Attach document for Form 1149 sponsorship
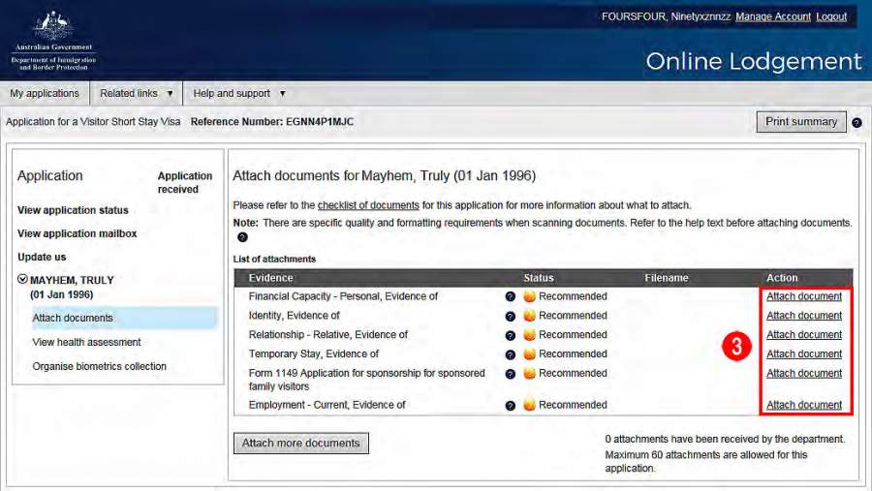 coord(804,373)
